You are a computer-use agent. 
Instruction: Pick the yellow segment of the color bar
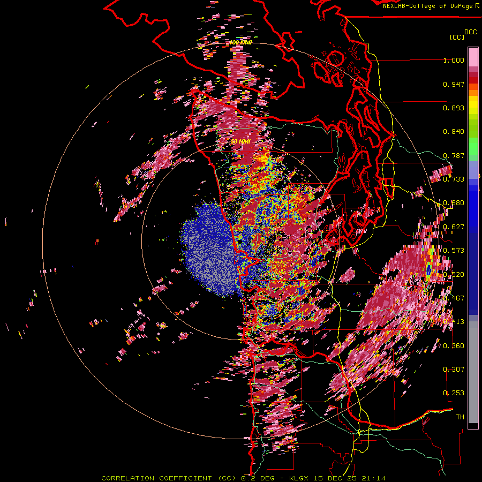click(473, 105)
